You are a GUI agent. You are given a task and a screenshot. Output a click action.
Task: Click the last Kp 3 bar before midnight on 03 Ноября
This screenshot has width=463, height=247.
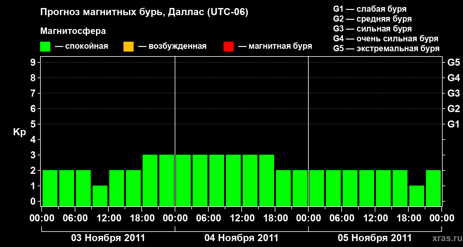point(167,180)
